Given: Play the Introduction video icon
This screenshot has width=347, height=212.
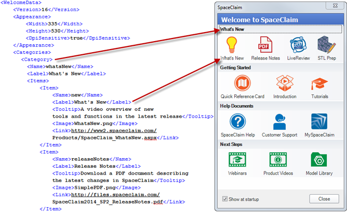Looking at the screenshot, I should [284, 83].
